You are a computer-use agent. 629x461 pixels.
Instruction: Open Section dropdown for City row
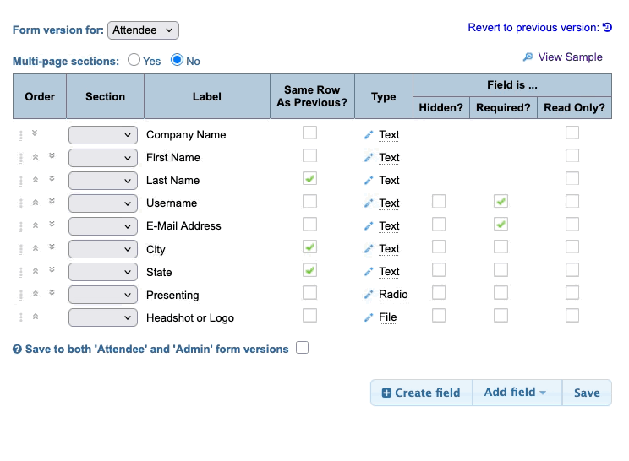click(102, 249)
